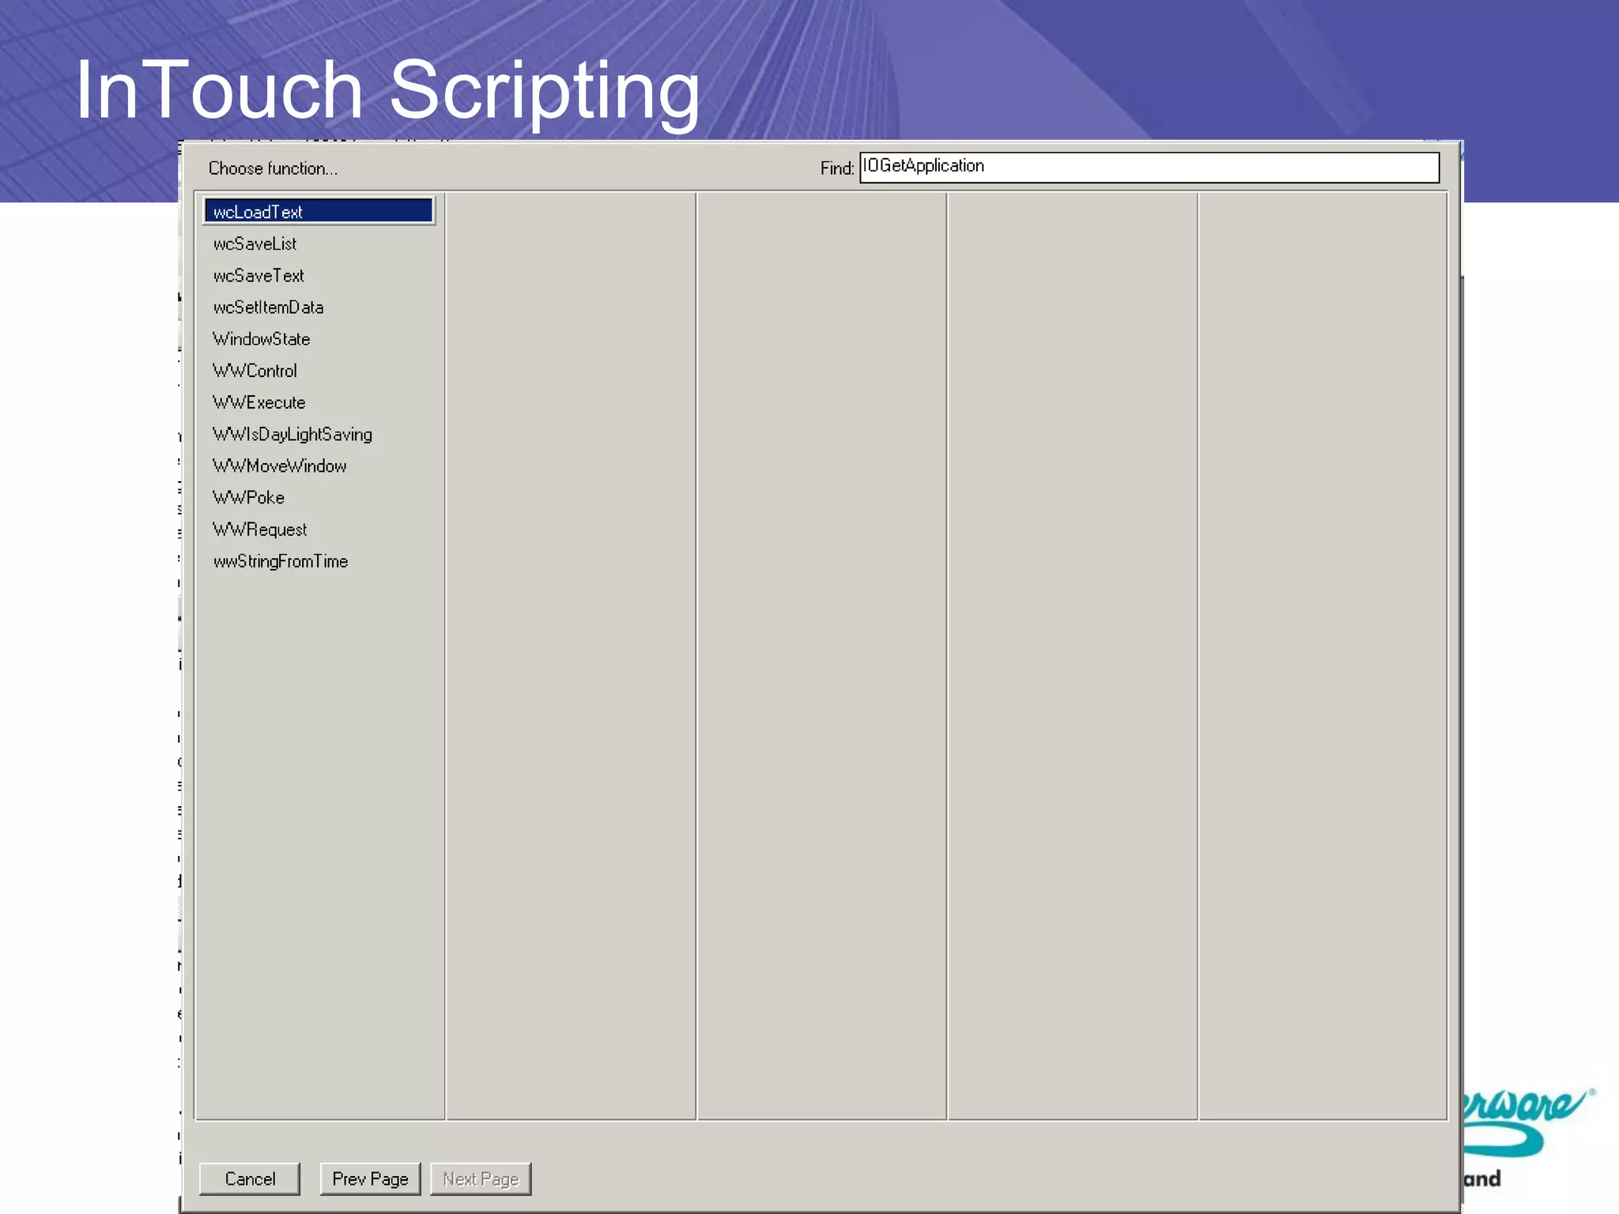Select the WWIsDayLightSaving function

(x=292, y=434)
